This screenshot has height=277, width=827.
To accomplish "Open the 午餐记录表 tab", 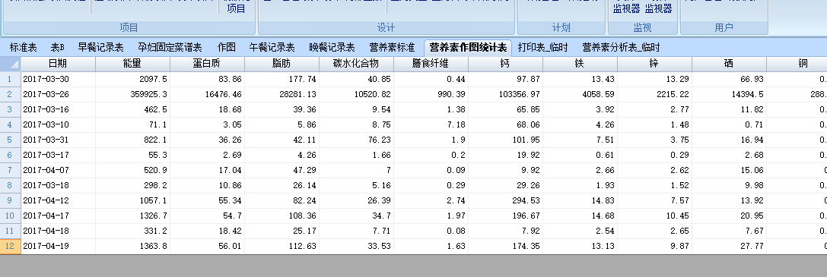I will coord(272,48).
